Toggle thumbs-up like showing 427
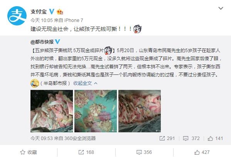Image resolution: width=231 pixels, height=157 pixels. tap(202, 152)
